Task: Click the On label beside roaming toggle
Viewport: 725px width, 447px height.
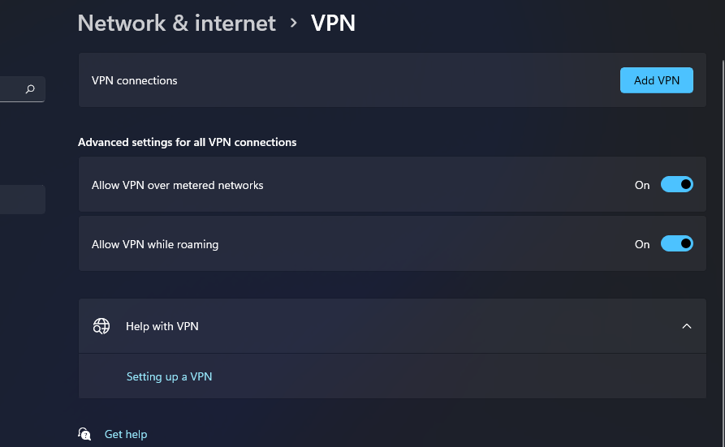Action: pos(642,244)
